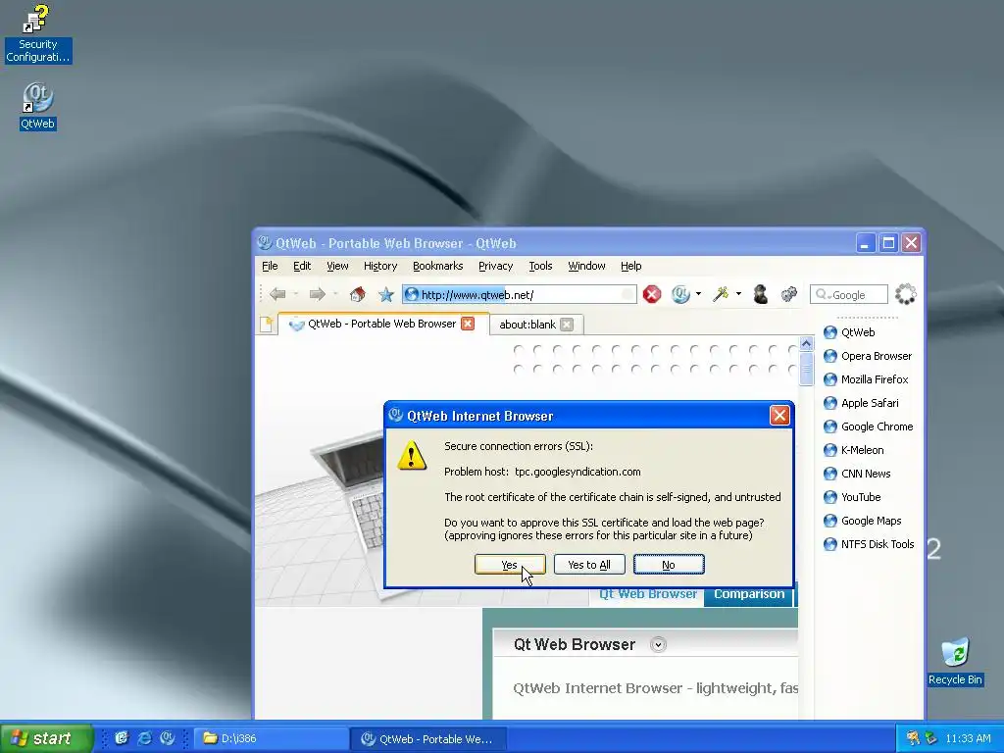Viewport: 1004px width, 753px height.
Task: Click the Back navigation arrow
Action: click(x=277, y=294)
